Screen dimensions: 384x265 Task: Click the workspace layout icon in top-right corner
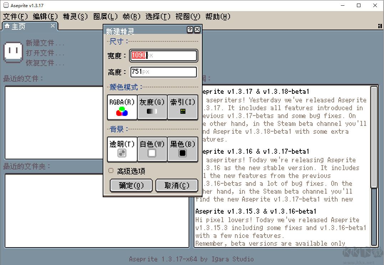[379, 26]
